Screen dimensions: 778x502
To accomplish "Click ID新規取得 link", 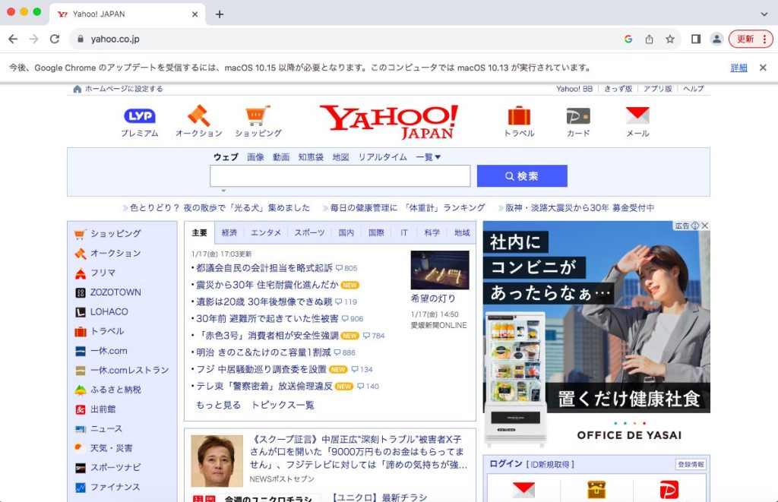I will (x=550, y=464).
